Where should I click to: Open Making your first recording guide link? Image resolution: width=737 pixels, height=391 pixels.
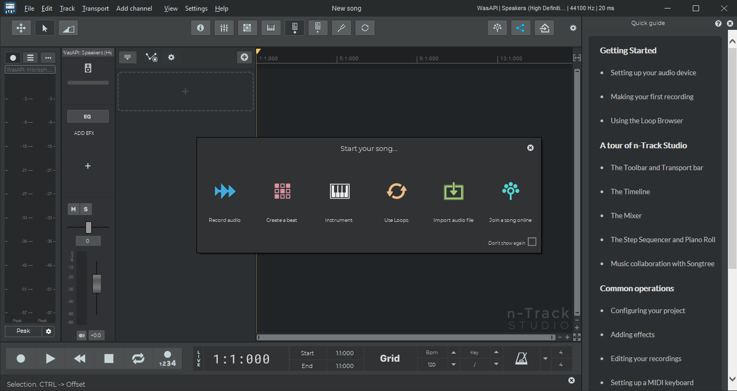[652, 97]
